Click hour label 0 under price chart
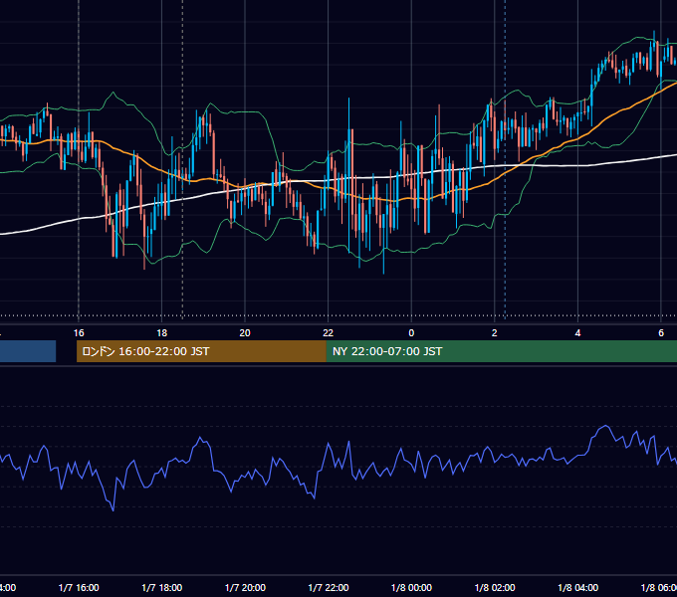The width and height of the screenshot is (677, 597). point(411,333)
